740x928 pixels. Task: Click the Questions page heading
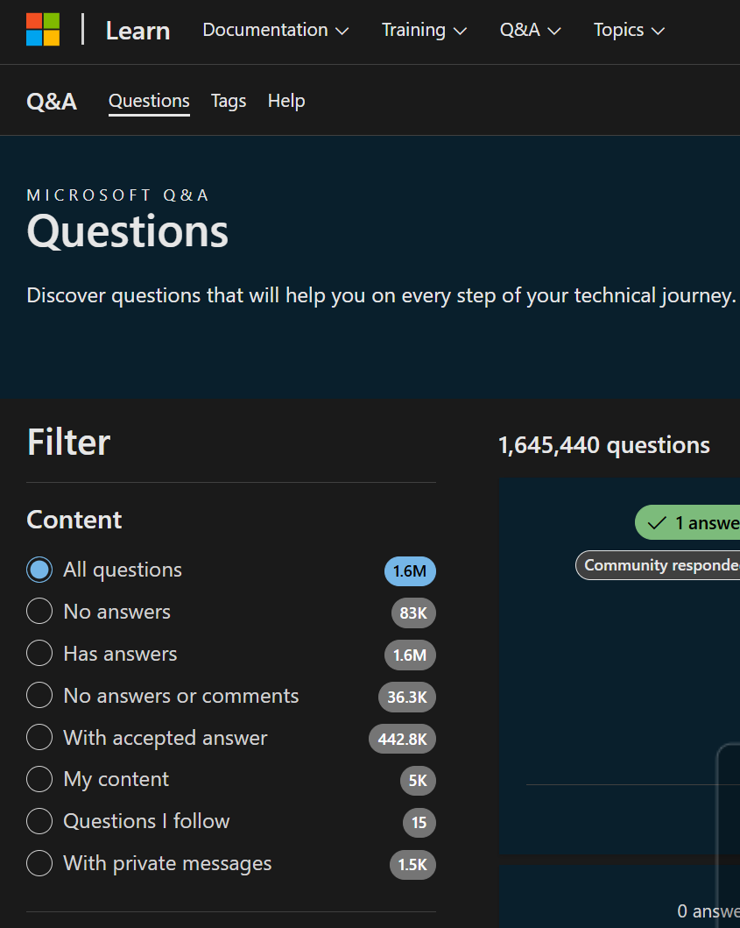[127, 230]
